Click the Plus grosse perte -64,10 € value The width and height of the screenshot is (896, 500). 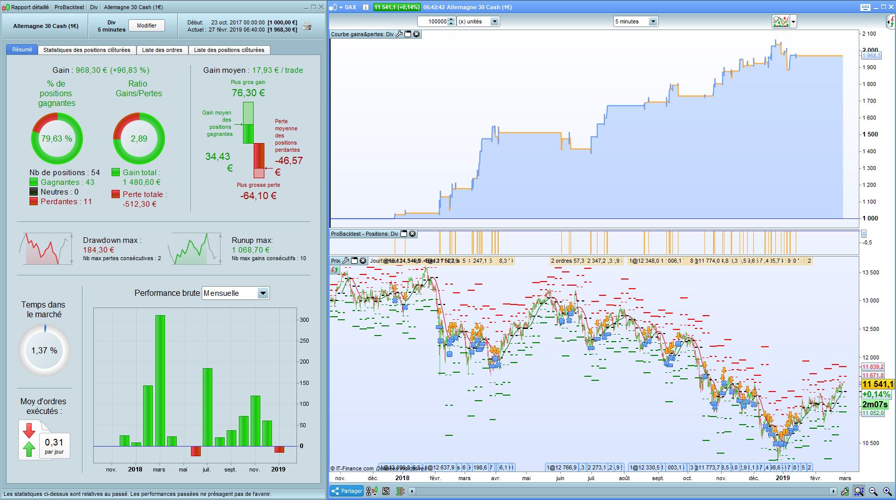[x=258, y=196]
